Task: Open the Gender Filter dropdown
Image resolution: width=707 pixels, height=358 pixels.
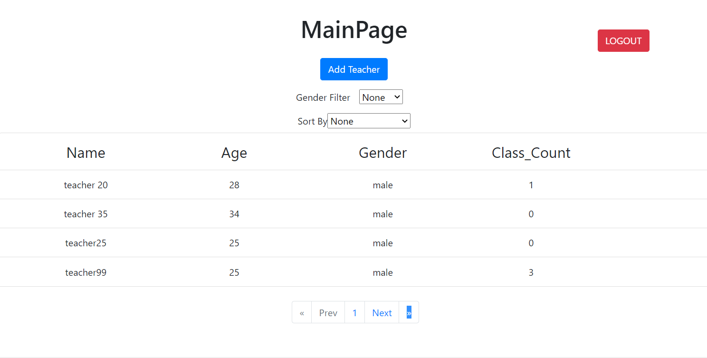Action: (381, 97)
